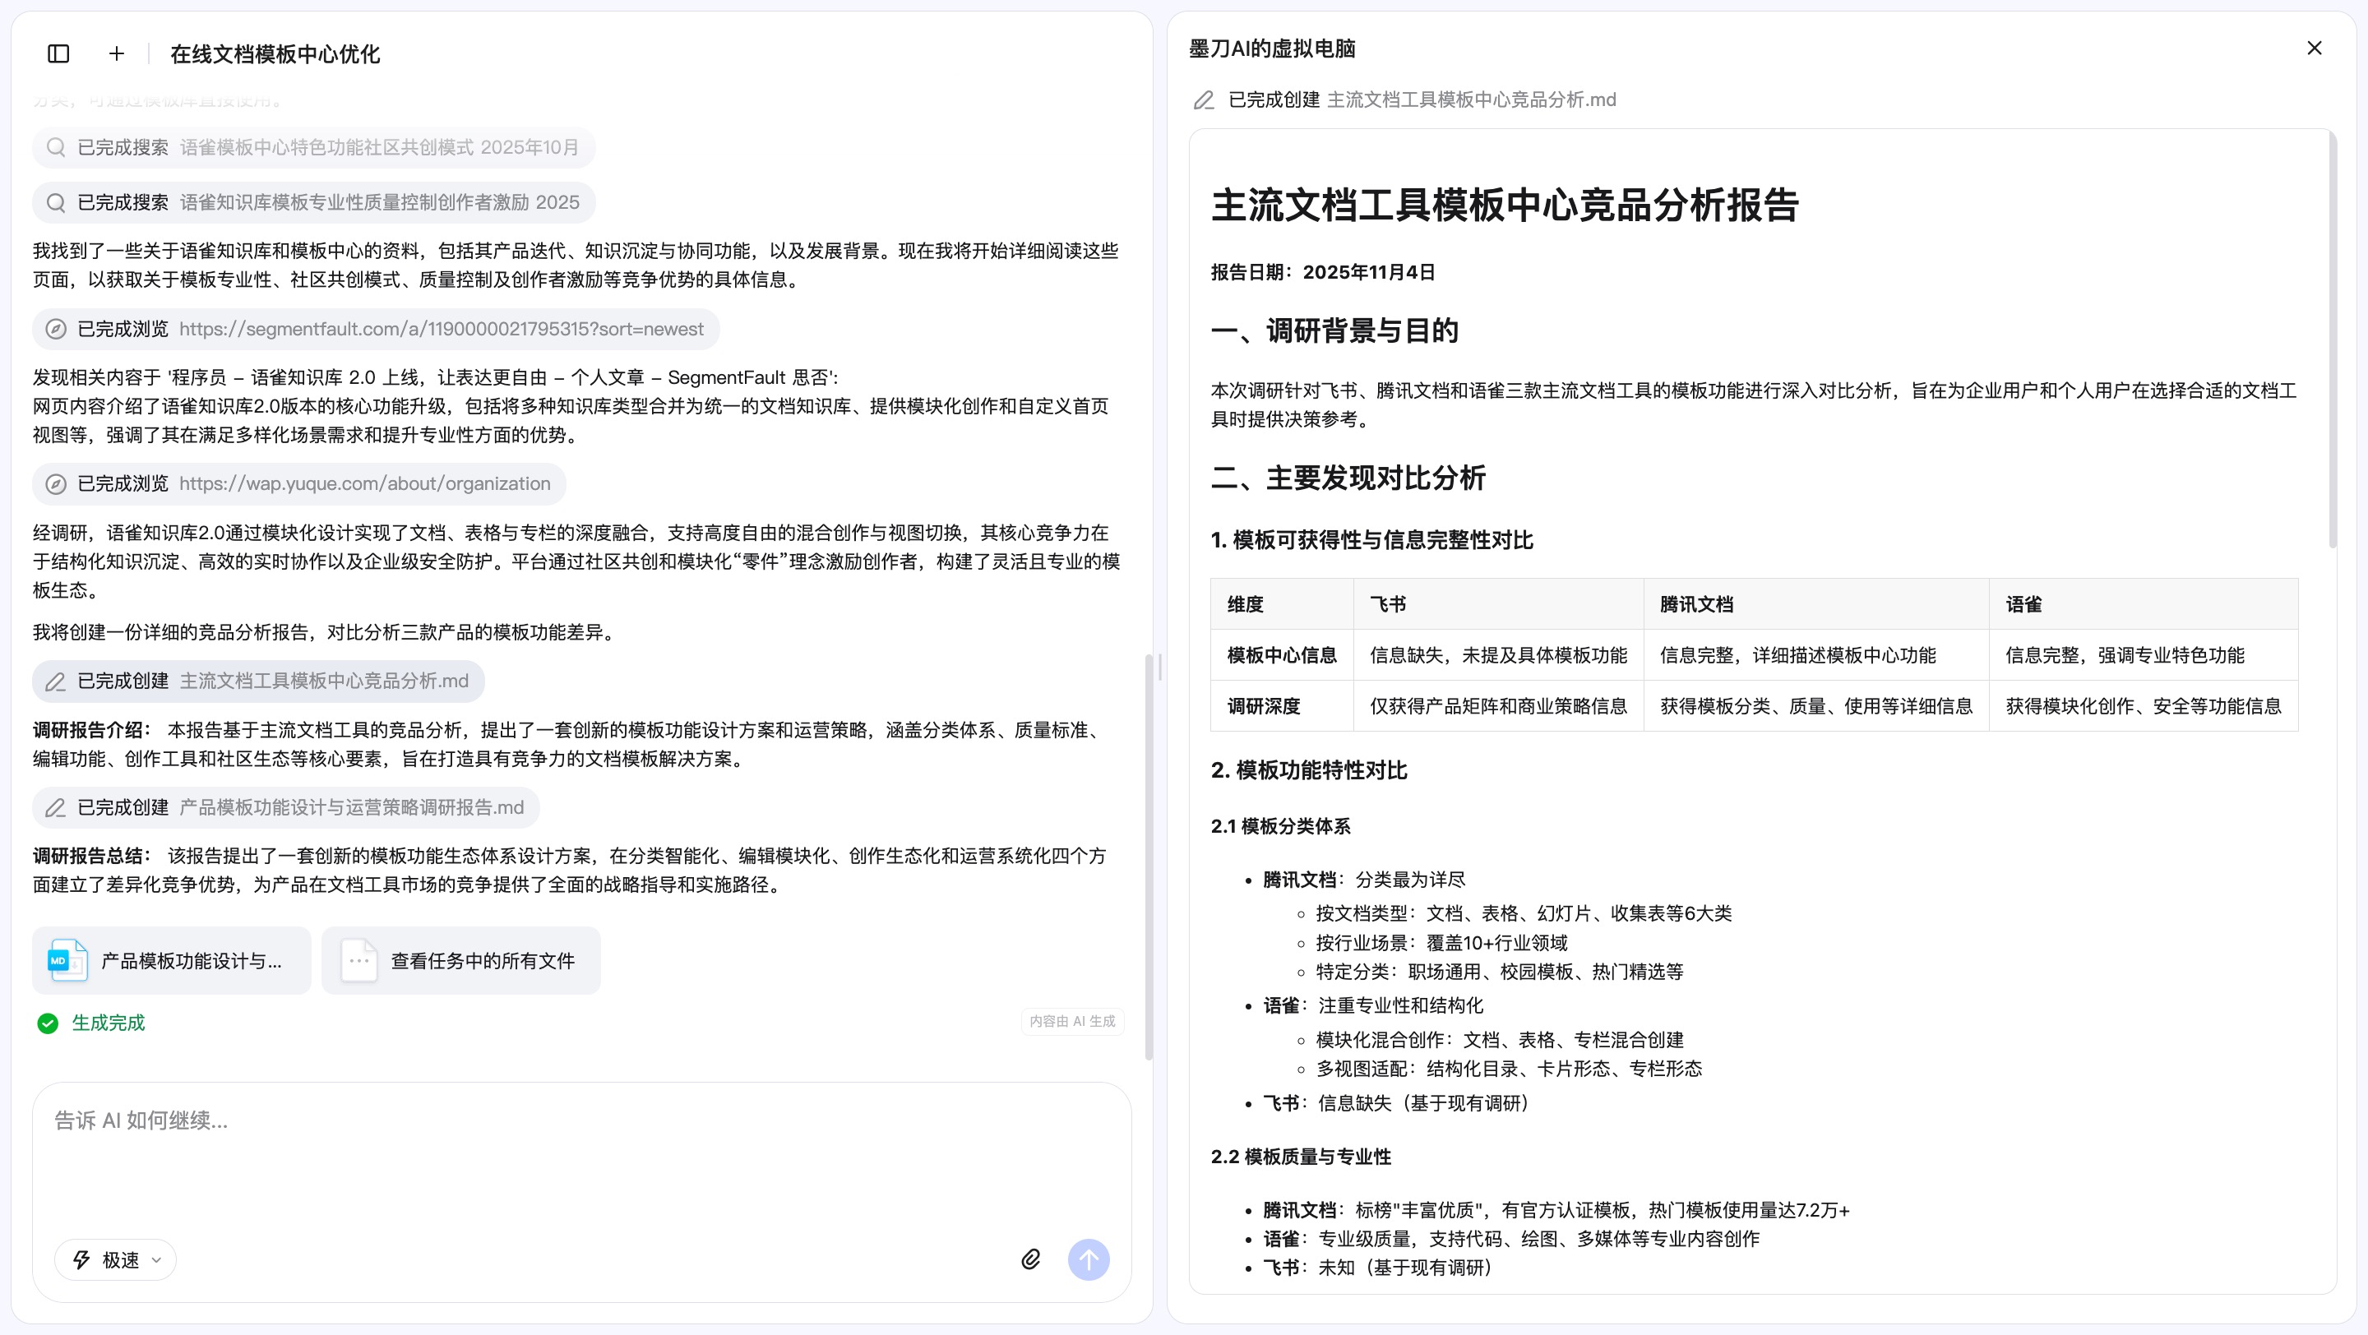The width and height of the screenshot is (2368, 1335).
Task: Close the 墨刀AI的虚拟电脑 panel
Action: (x=2314, y=48)
